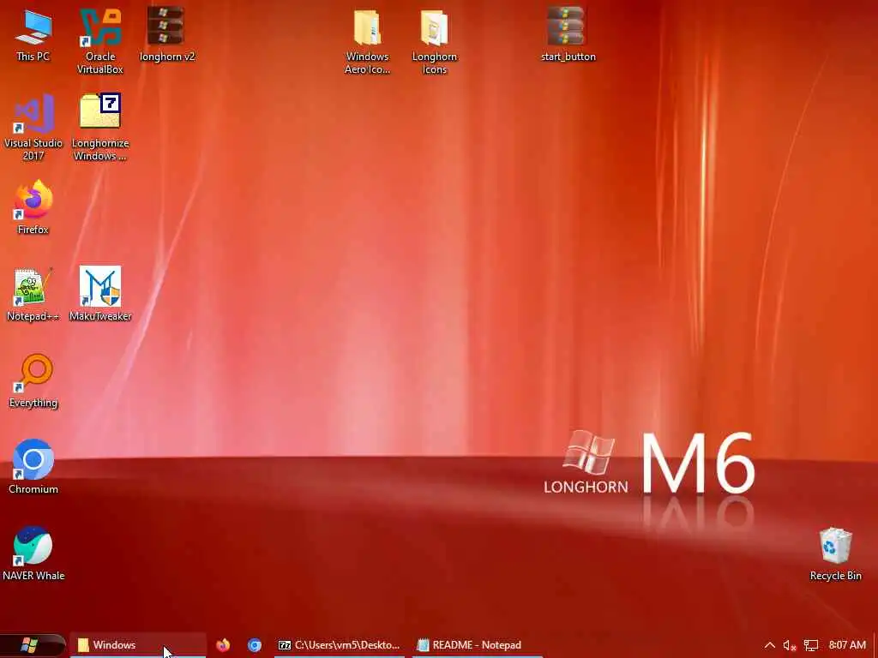Launch Firefox from the desktop
The height and width of the screenshot is (658, 878).
coord(33,206)
